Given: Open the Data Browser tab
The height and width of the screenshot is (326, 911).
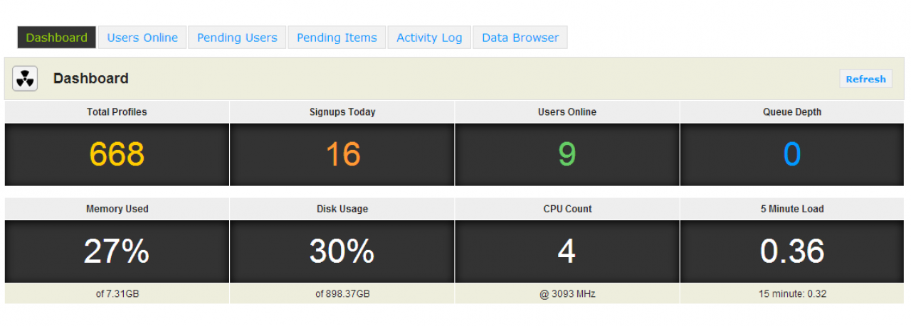Looking at the screenshot, I should point(520,38).
